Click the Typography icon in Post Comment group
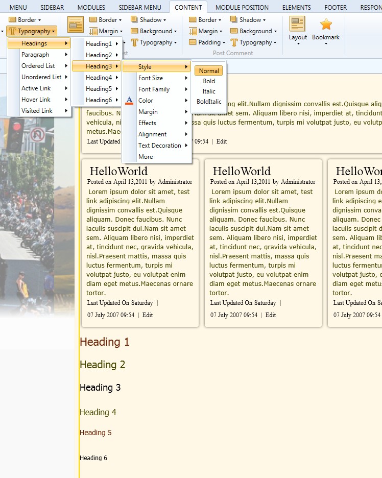The image size is (382, 478). point(234,42)
